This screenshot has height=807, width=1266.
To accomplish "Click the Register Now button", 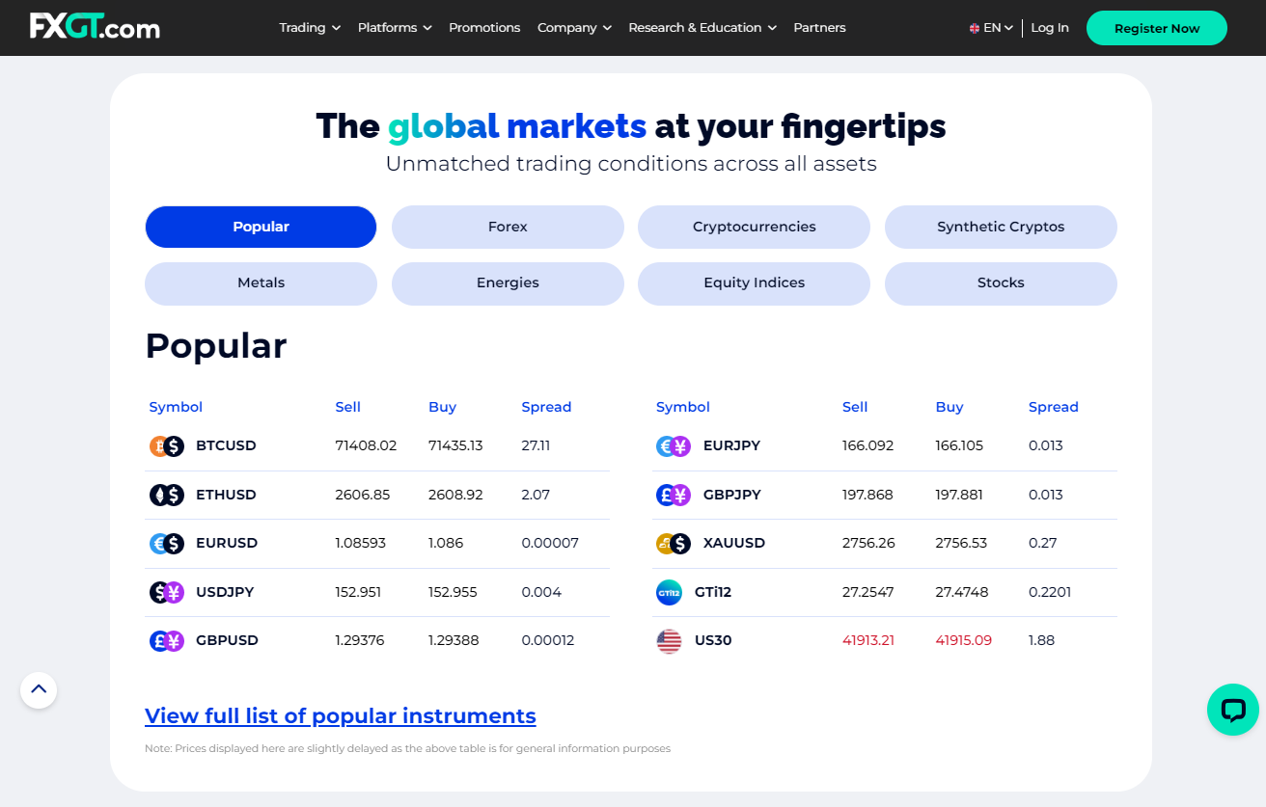I will (x=1157, y=28).
